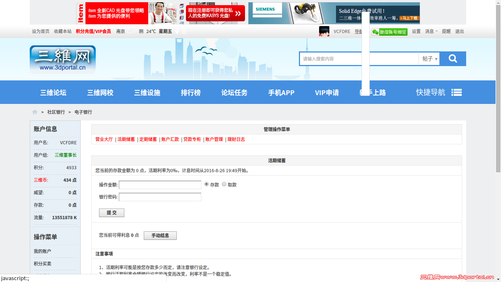Open 设置 in the top bar
Image resolution: width=501 pixels, height=282 pixels.
[416, 32]
